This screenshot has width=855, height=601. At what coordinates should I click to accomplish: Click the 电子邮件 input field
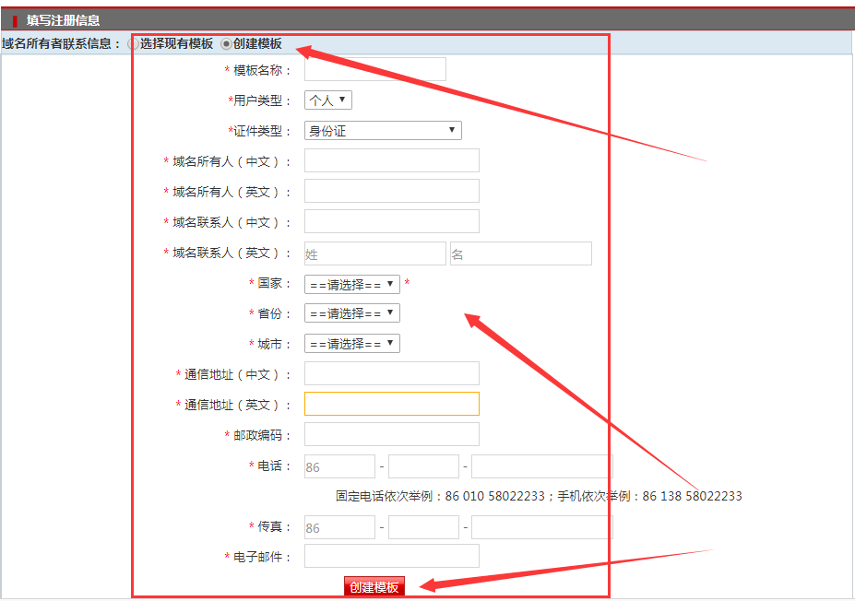pos(391,556)
